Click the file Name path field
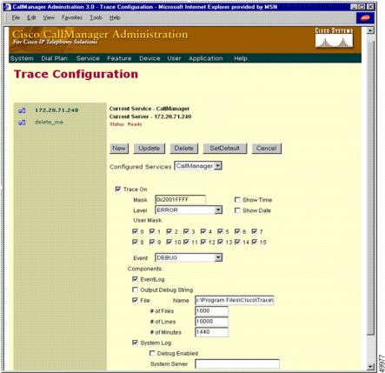 click(x=235, y=300)
